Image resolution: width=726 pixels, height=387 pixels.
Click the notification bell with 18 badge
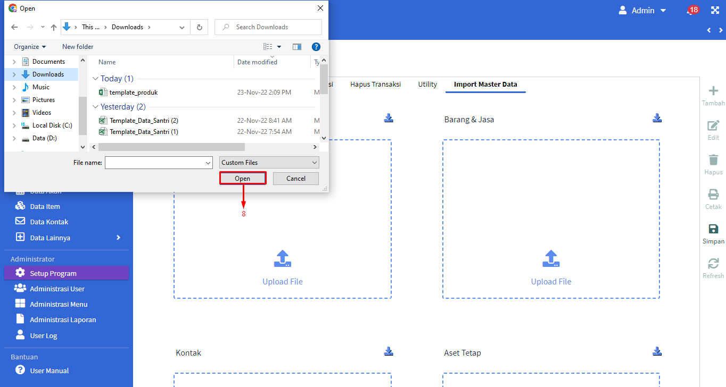(691, 11)
